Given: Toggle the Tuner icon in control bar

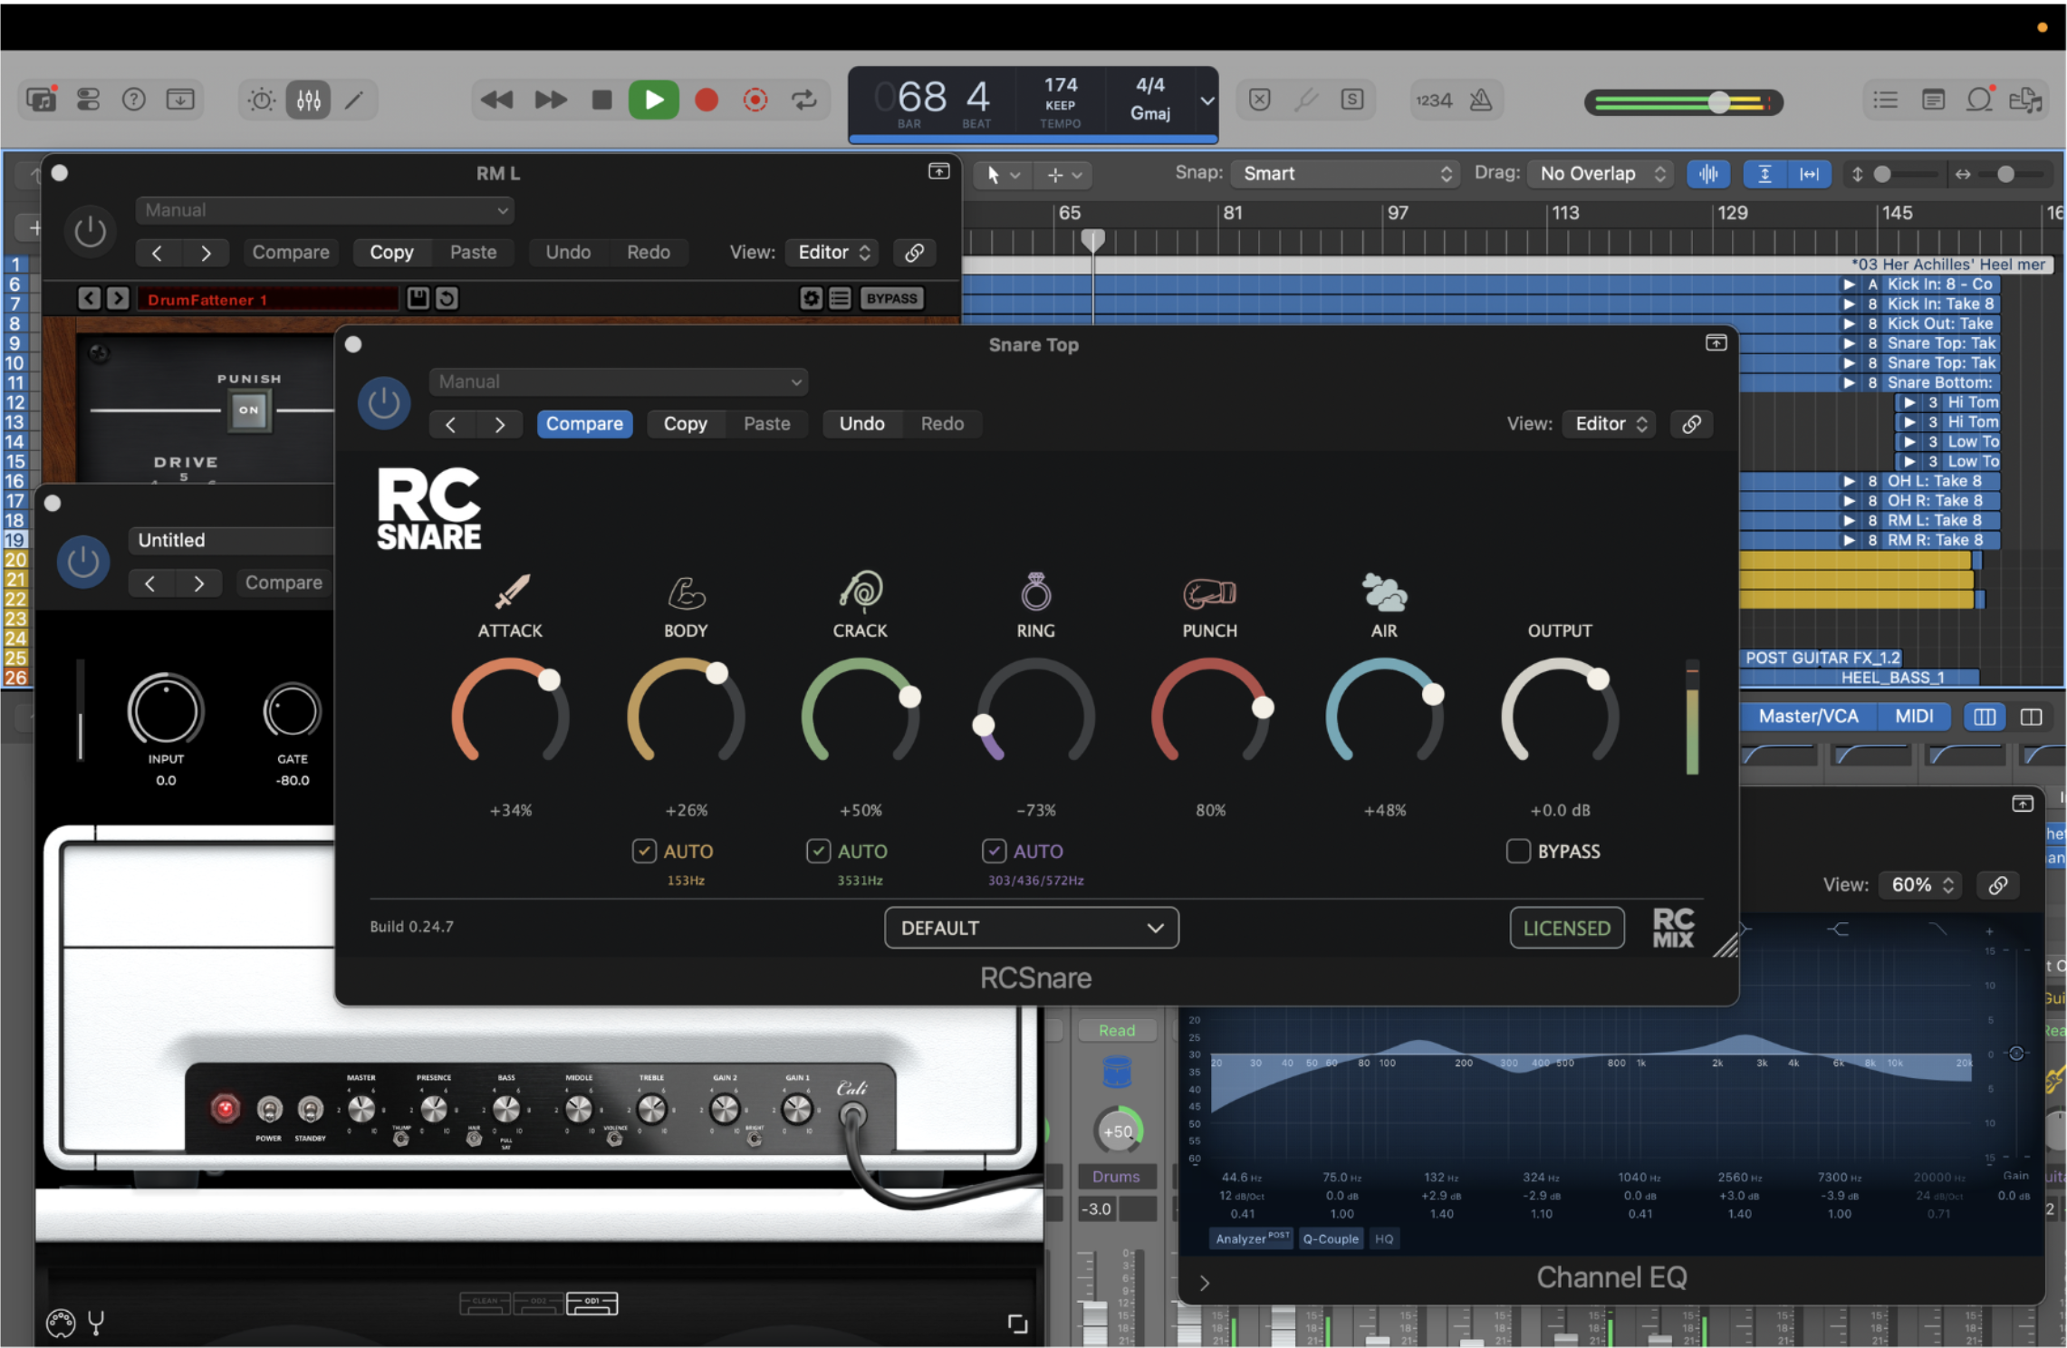Looking at the screenshot, I should click(x=1305, y=100).
